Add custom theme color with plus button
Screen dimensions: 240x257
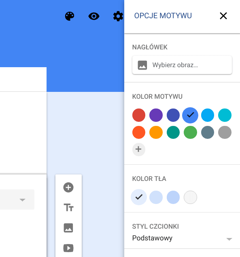point(139,149)
